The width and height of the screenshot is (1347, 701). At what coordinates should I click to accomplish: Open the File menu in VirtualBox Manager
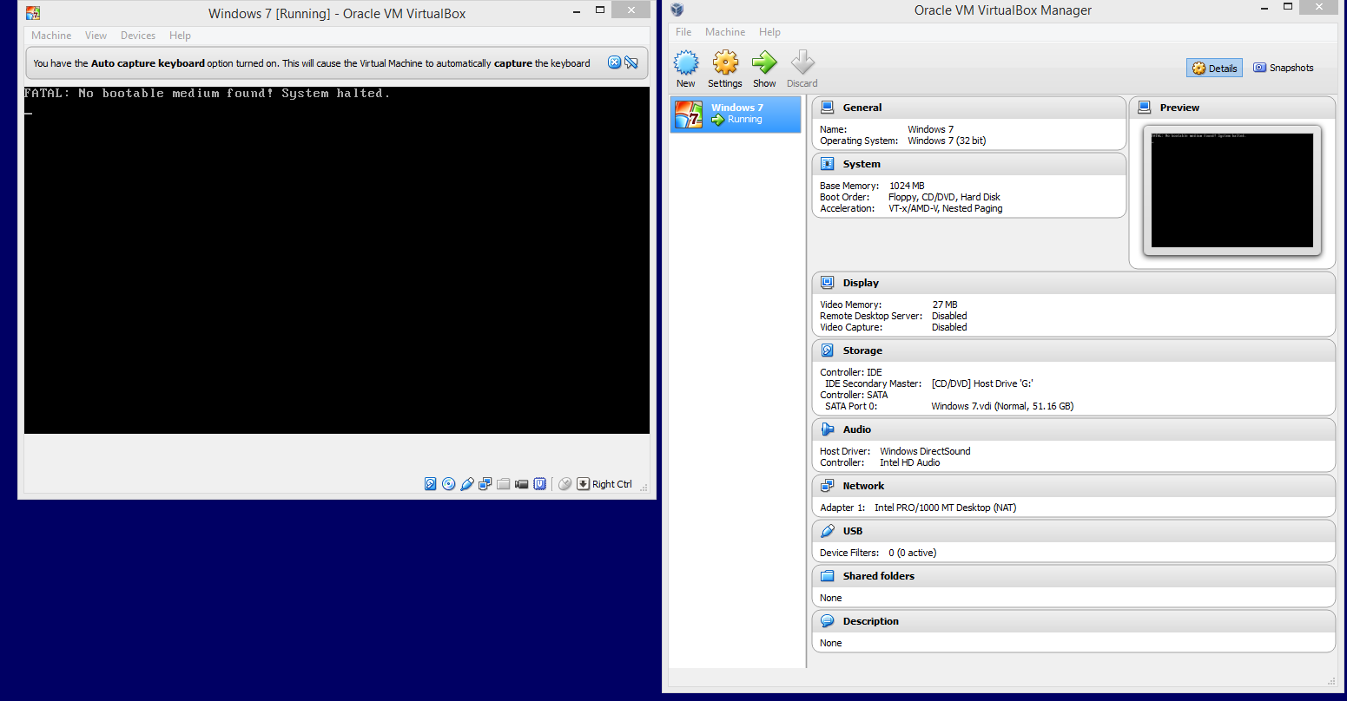pyautogui.click(x=683, y=32)
